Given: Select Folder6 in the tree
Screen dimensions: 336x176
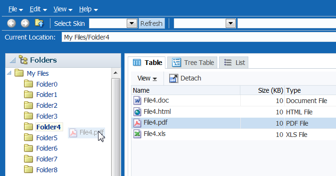Looking at the screenshot, I should [47, 148].
